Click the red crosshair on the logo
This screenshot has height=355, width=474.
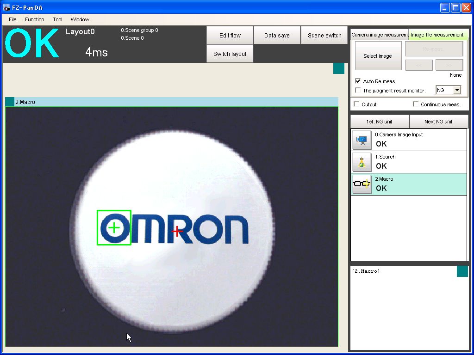tap(177, 232)
